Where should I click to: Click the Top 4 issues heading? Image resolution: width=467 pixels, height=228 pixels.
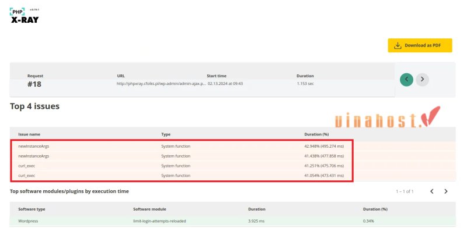click(34, 106)
